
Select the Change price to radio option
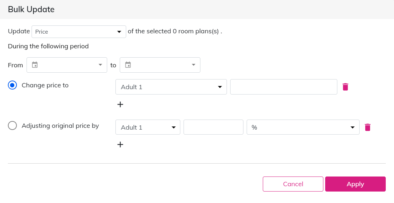point(12,86)
